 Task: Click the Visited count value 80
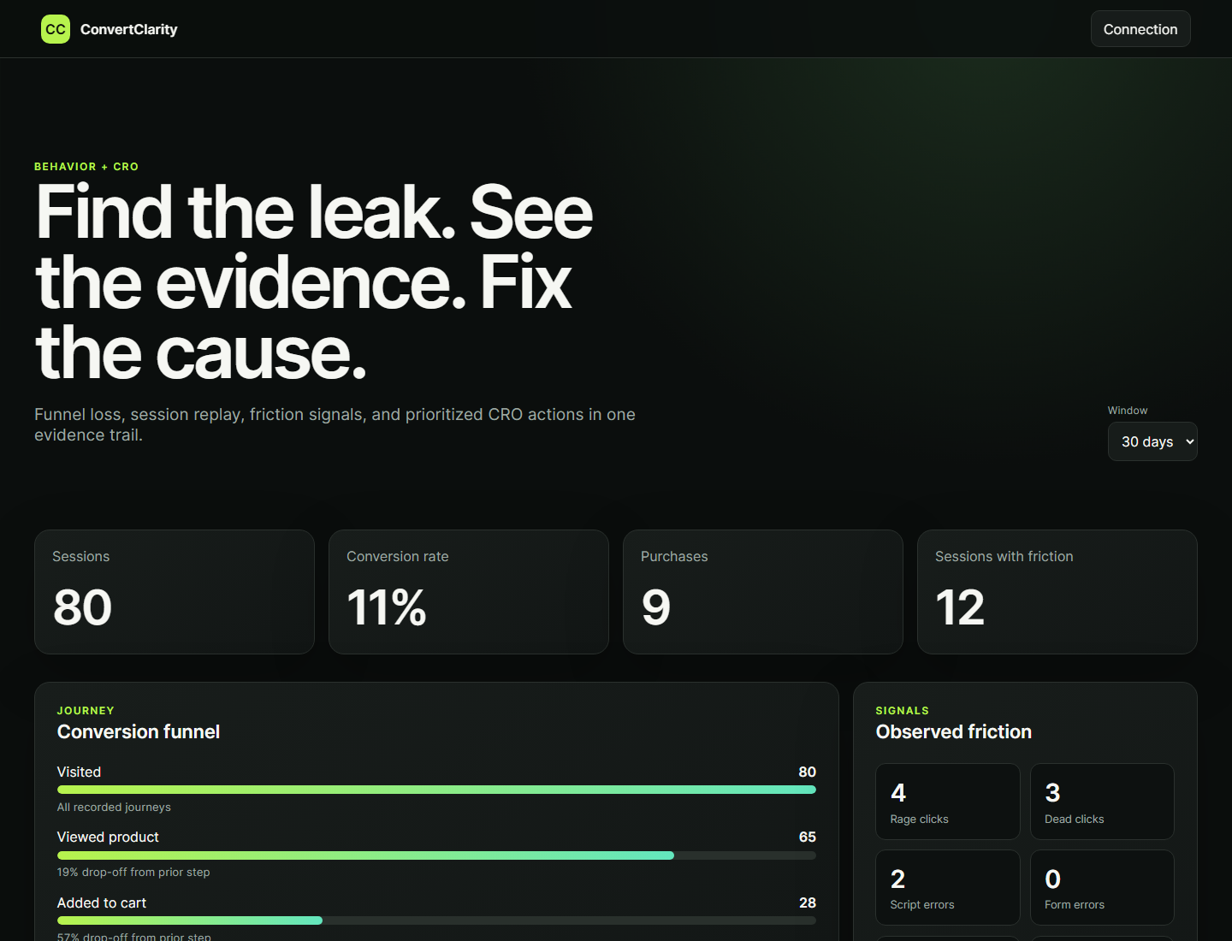pyautogui.click(x=807, y=772)
